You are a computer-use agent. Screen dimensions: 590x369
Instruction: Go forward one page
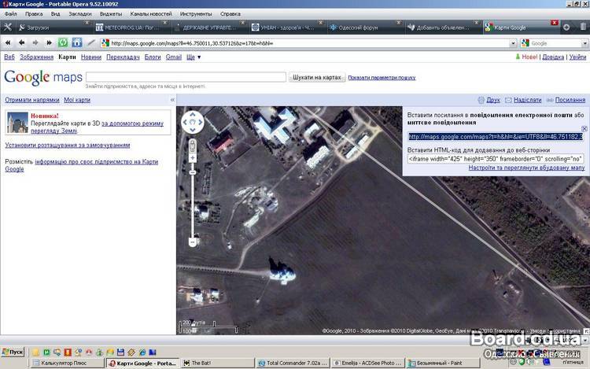point(35,43)
